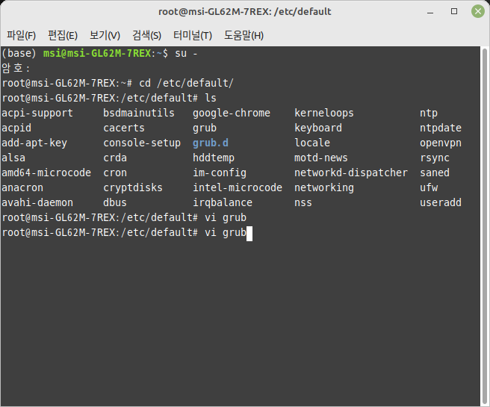Click the terminal cursor block after grub
The image size is (490, 407).
[249, 233]
